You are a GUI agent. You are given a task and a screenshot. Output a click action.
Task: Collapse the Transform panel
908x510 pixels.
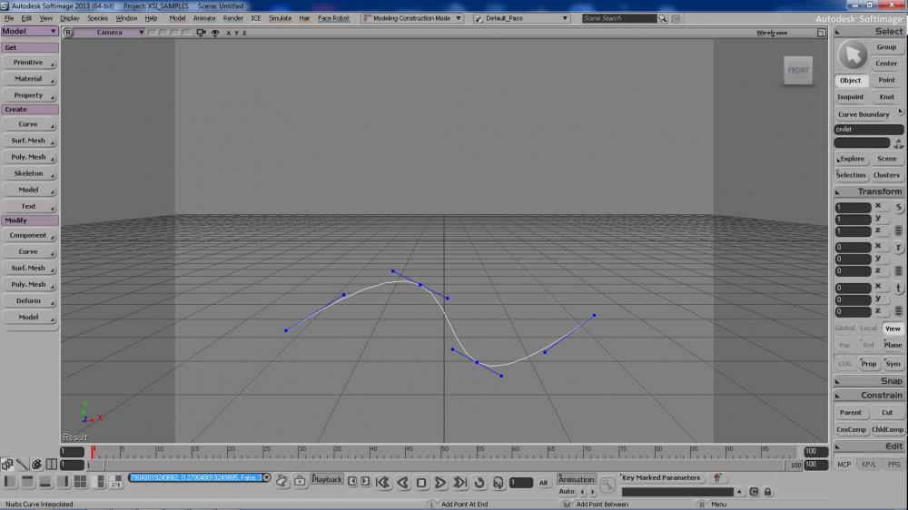837,191
